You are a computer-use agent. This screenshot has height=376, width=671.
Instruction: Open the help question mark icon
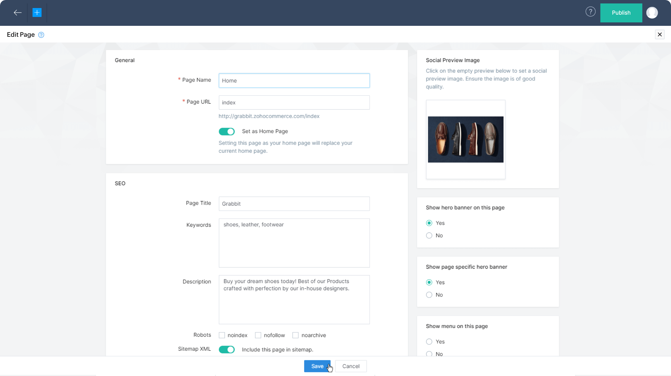pyautogui.click(x=590, y=12)
